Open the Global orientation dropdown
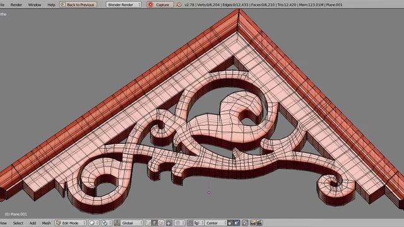Image resolution: width=404 pixels, height=227 pixels. 132,223
